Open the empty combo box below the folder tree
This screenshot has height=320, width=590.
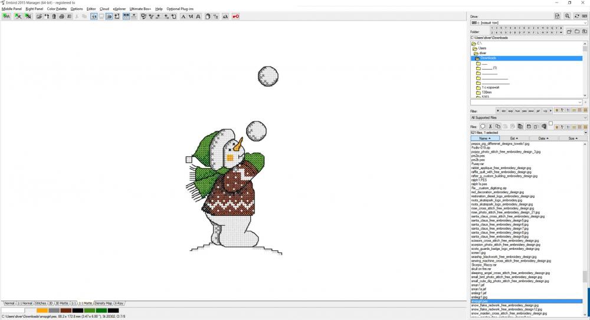click(x=527, y=103)
